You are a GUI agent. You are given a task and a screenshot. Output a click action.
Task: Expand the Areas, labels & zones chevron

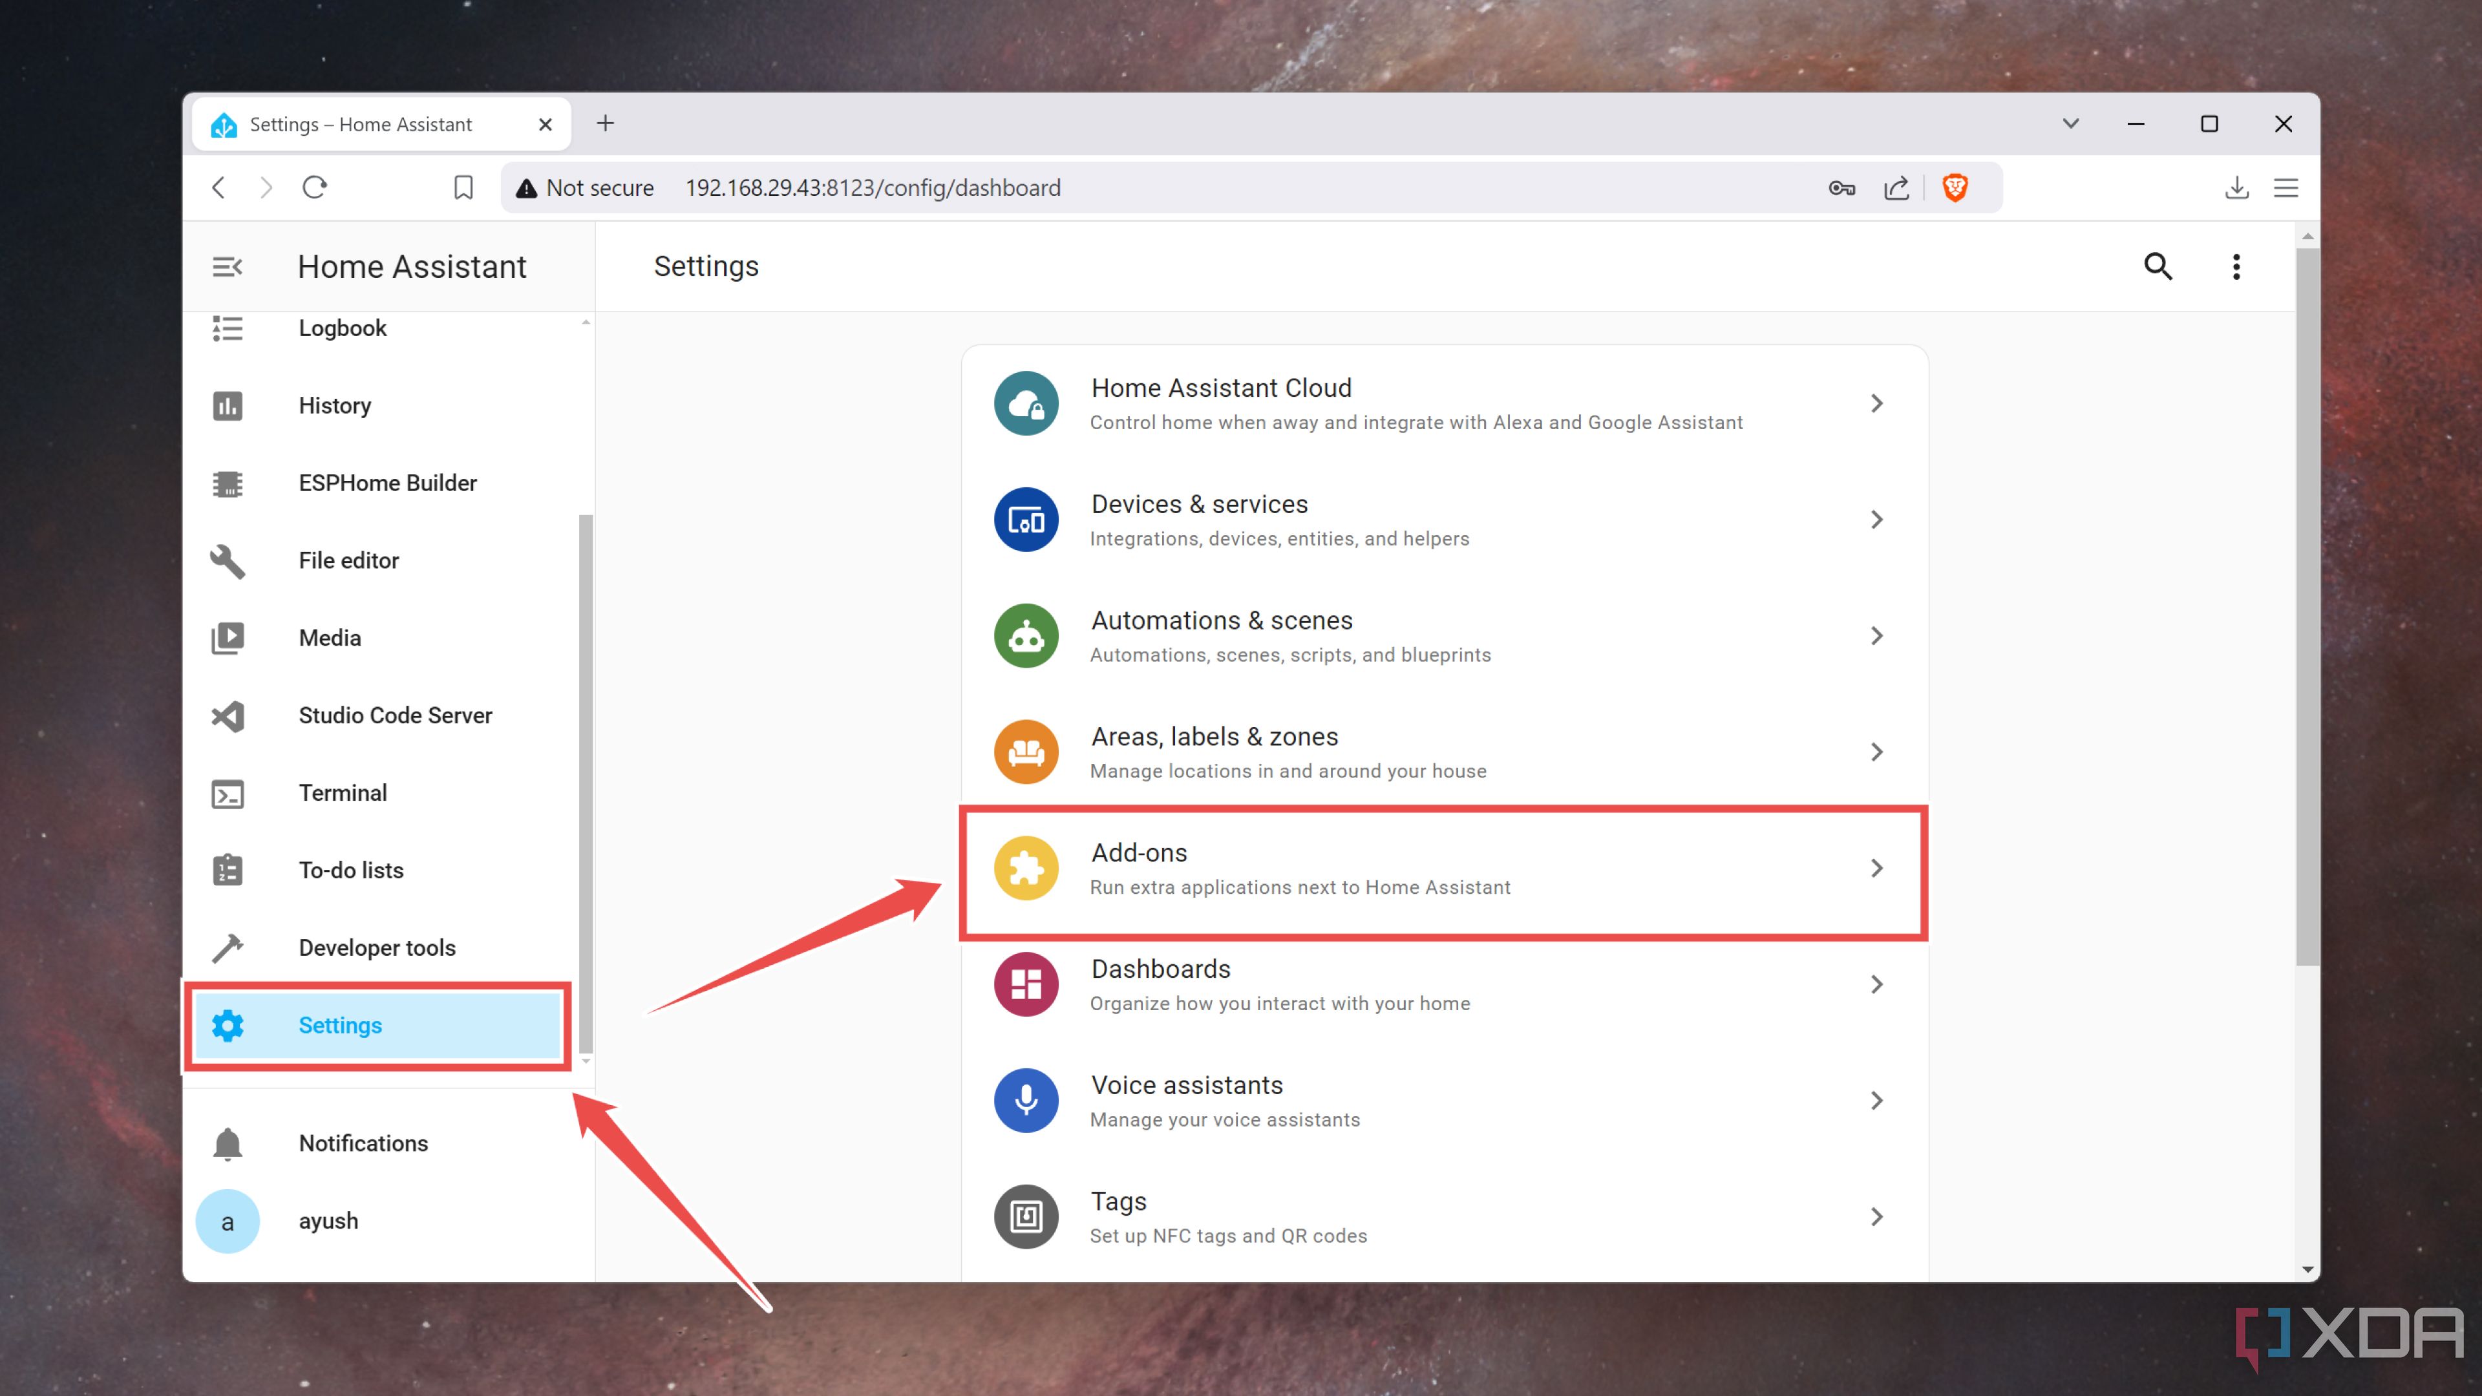tap(1877, 752)
